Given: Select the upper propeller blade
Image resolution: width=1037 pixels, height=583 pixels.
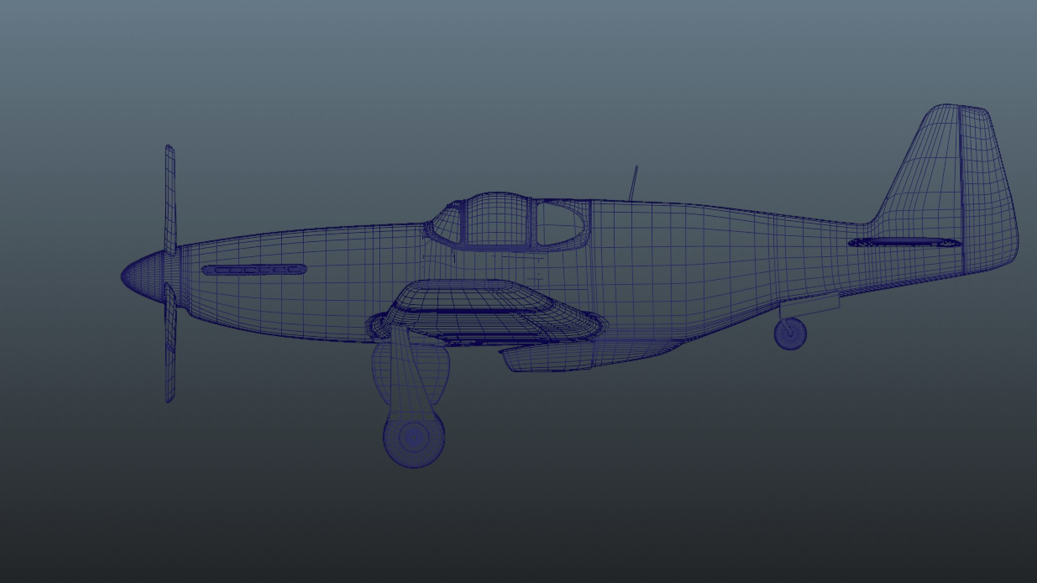Looking at the screenshot, I should 170,200.
